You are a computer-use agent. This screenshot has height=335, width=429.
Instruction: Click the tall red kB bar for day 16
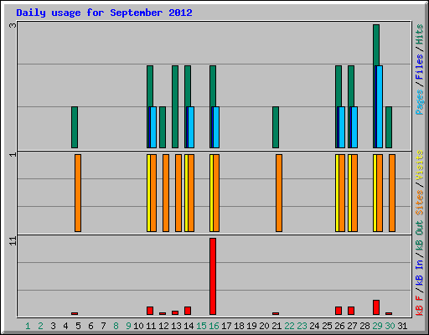(x=213, y=276)
